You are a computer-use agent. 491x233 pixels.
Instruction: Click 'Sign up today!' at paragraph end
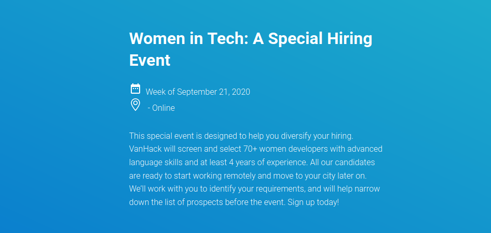[x=313, y=202]
